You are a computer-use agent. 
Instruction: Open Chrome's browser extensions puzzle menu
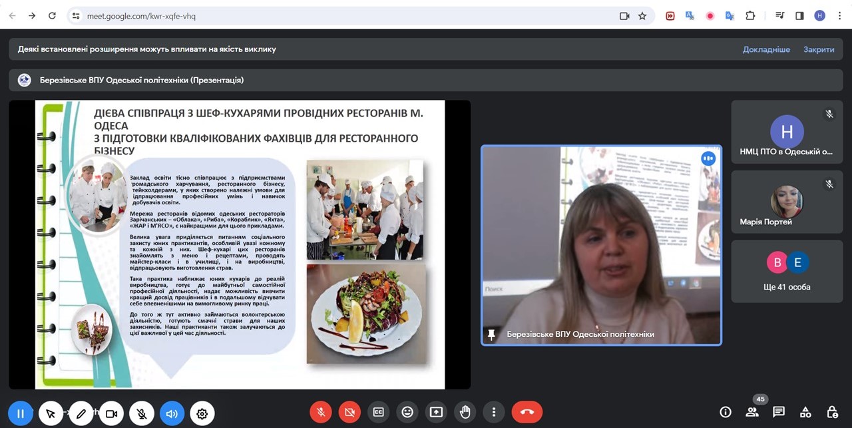click(750, 16)
